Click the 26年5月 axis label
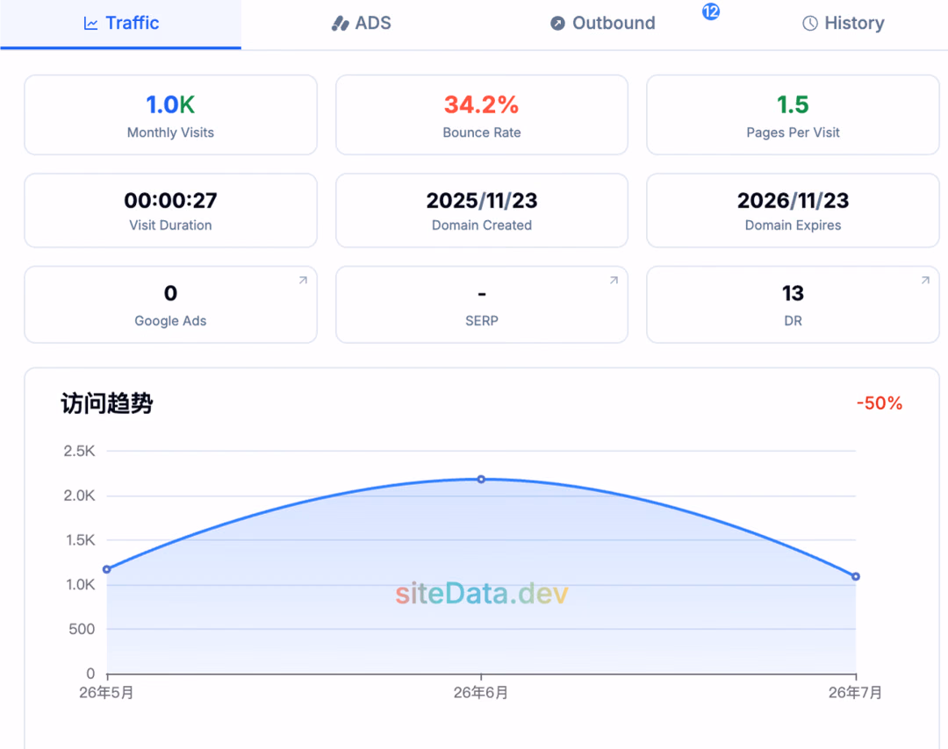 tap(106, 692)
